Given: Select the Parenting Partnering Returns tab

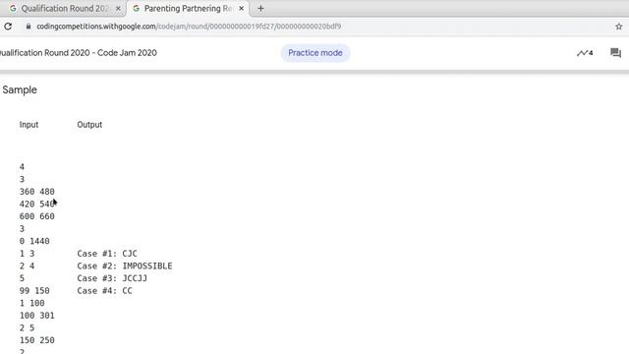Looking at the screenshot, I should [x=188, y=9].
